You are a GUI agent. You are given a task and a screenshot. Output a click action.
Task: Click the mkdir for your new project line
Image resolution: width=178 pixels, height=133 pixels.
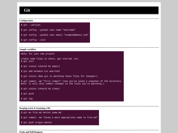(38, 54)
